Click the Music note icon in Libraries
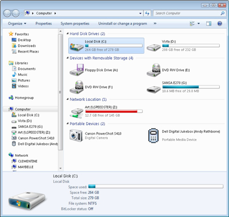229x217 pixels. pos(14,74)
